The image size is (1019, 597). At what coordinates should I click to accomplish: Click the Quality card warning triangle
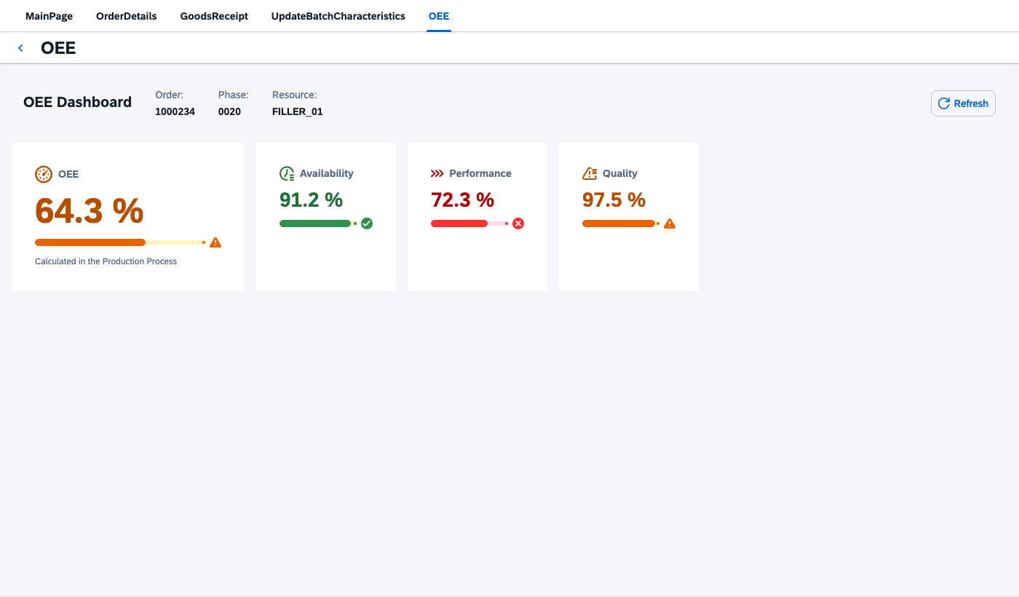click(x=670, y=224)
